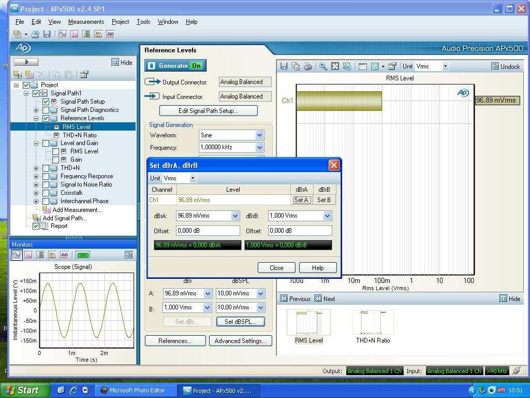
Task: Click Edit Signal Path Setup button
Action: coord(208,111)
